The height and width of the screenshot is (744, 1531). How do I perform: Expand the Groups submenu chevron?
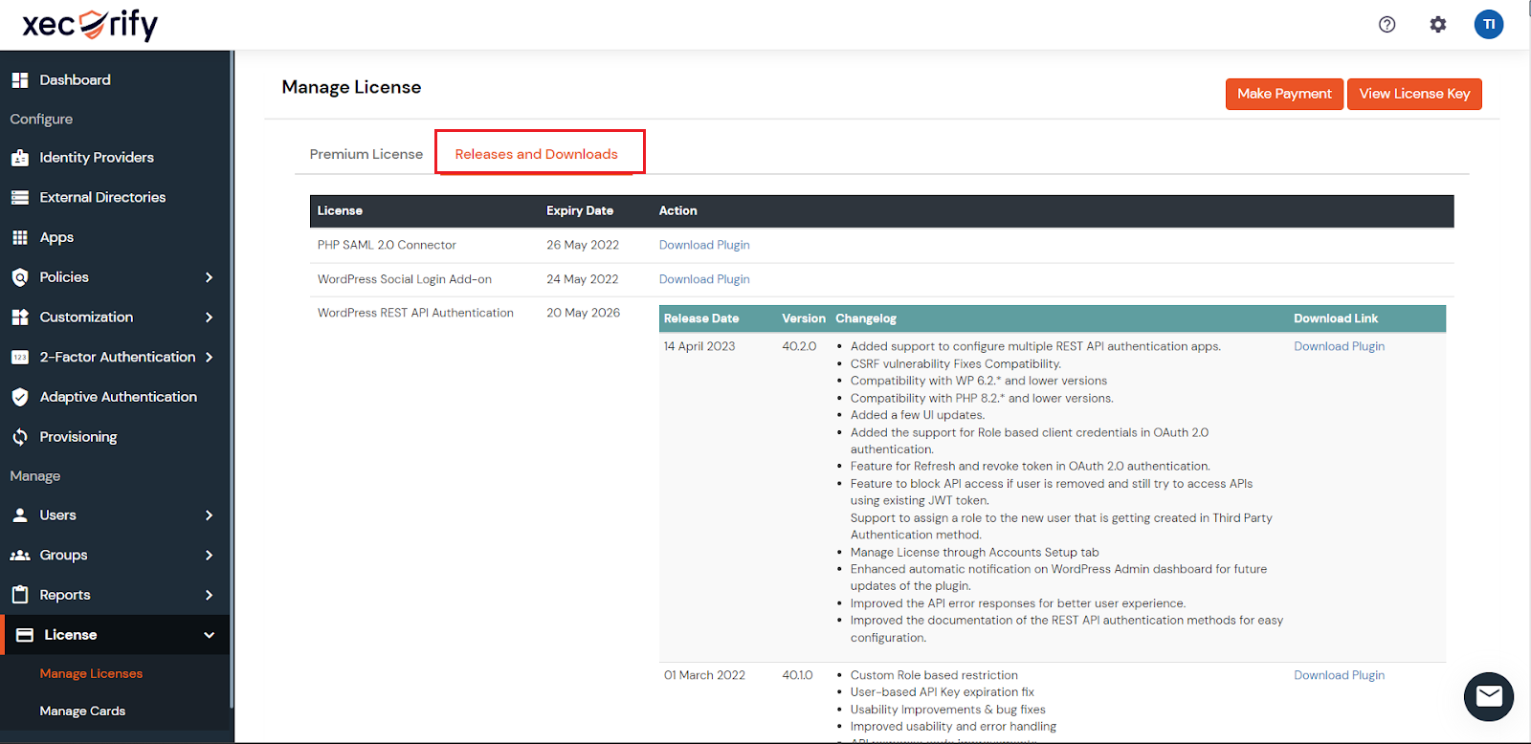pos(209,556)
